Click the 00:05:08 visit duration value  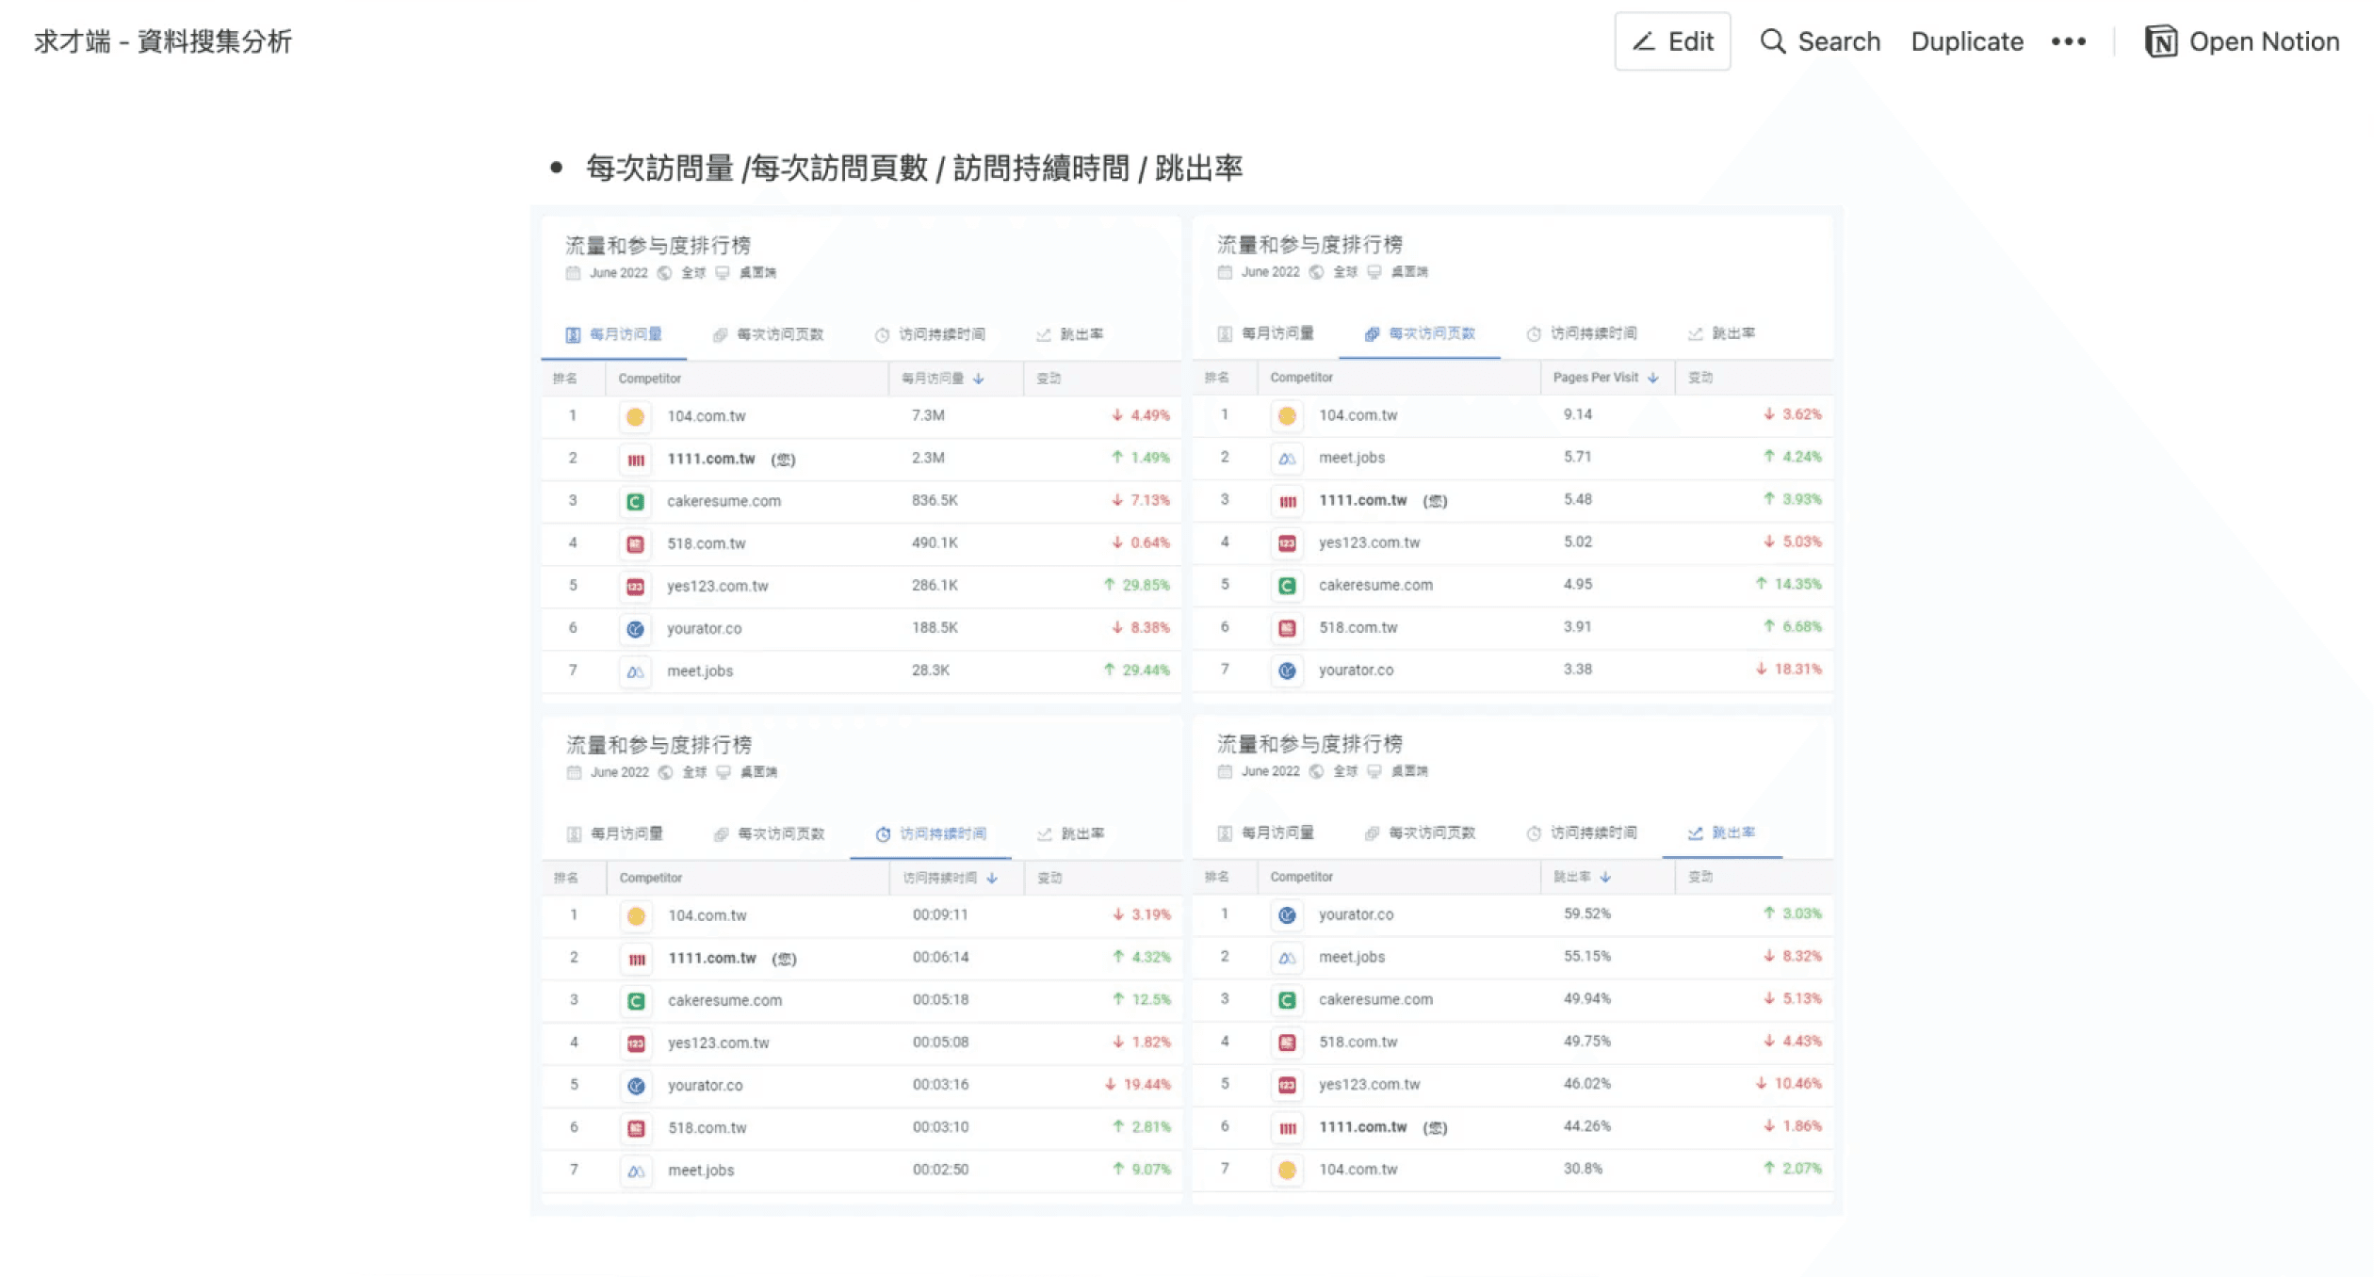(940, 1042)
